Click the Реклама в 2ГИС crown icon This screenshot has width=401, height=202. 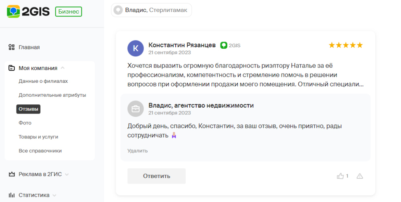point(12,174)
